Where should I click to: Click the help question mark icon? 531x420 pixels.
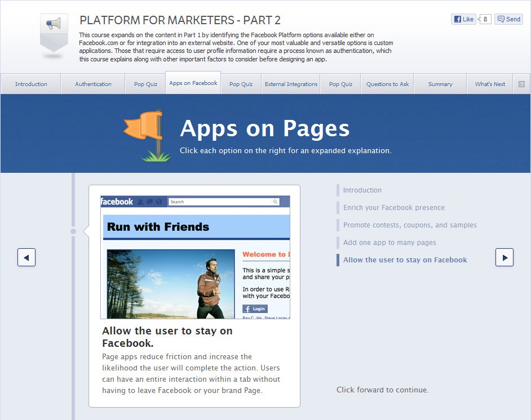click(x=521, y=84)
